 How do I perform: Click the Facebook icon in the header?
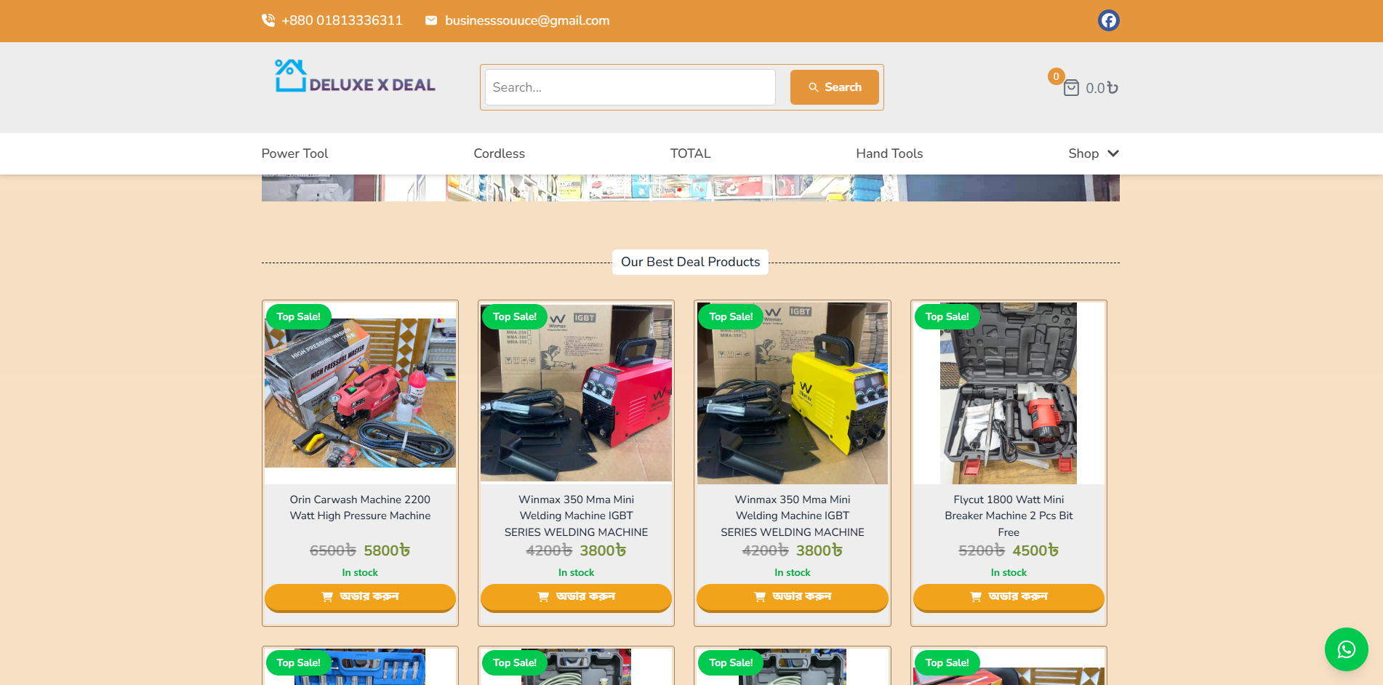coord(1107,20)
